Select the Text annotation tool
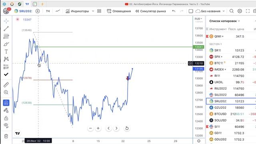 click(6, 52)
